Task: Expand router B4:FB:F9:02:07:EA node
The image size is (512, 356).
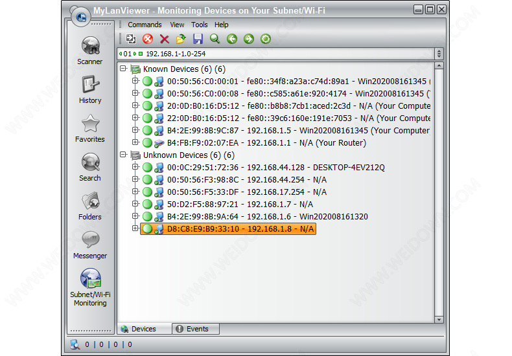Action: pos(135,142)
